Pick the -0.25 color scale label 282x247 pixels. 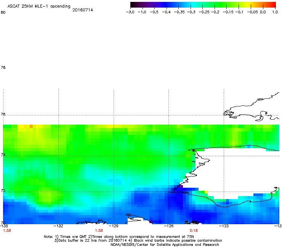point(204,12)
